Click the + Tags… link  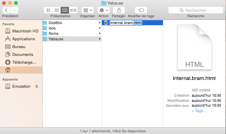(199, 111)
